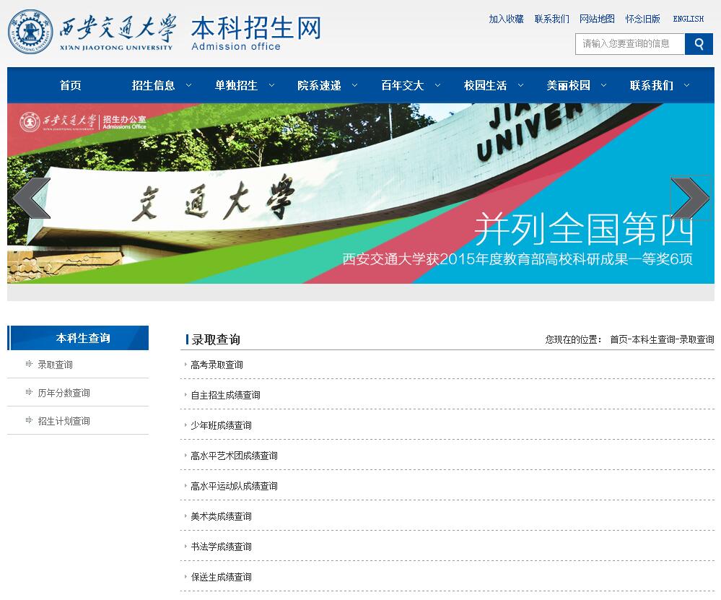This screenshot has height=600, width=721.
Task: Open the 院系速递 menu
Action: [x=319, y=85]
